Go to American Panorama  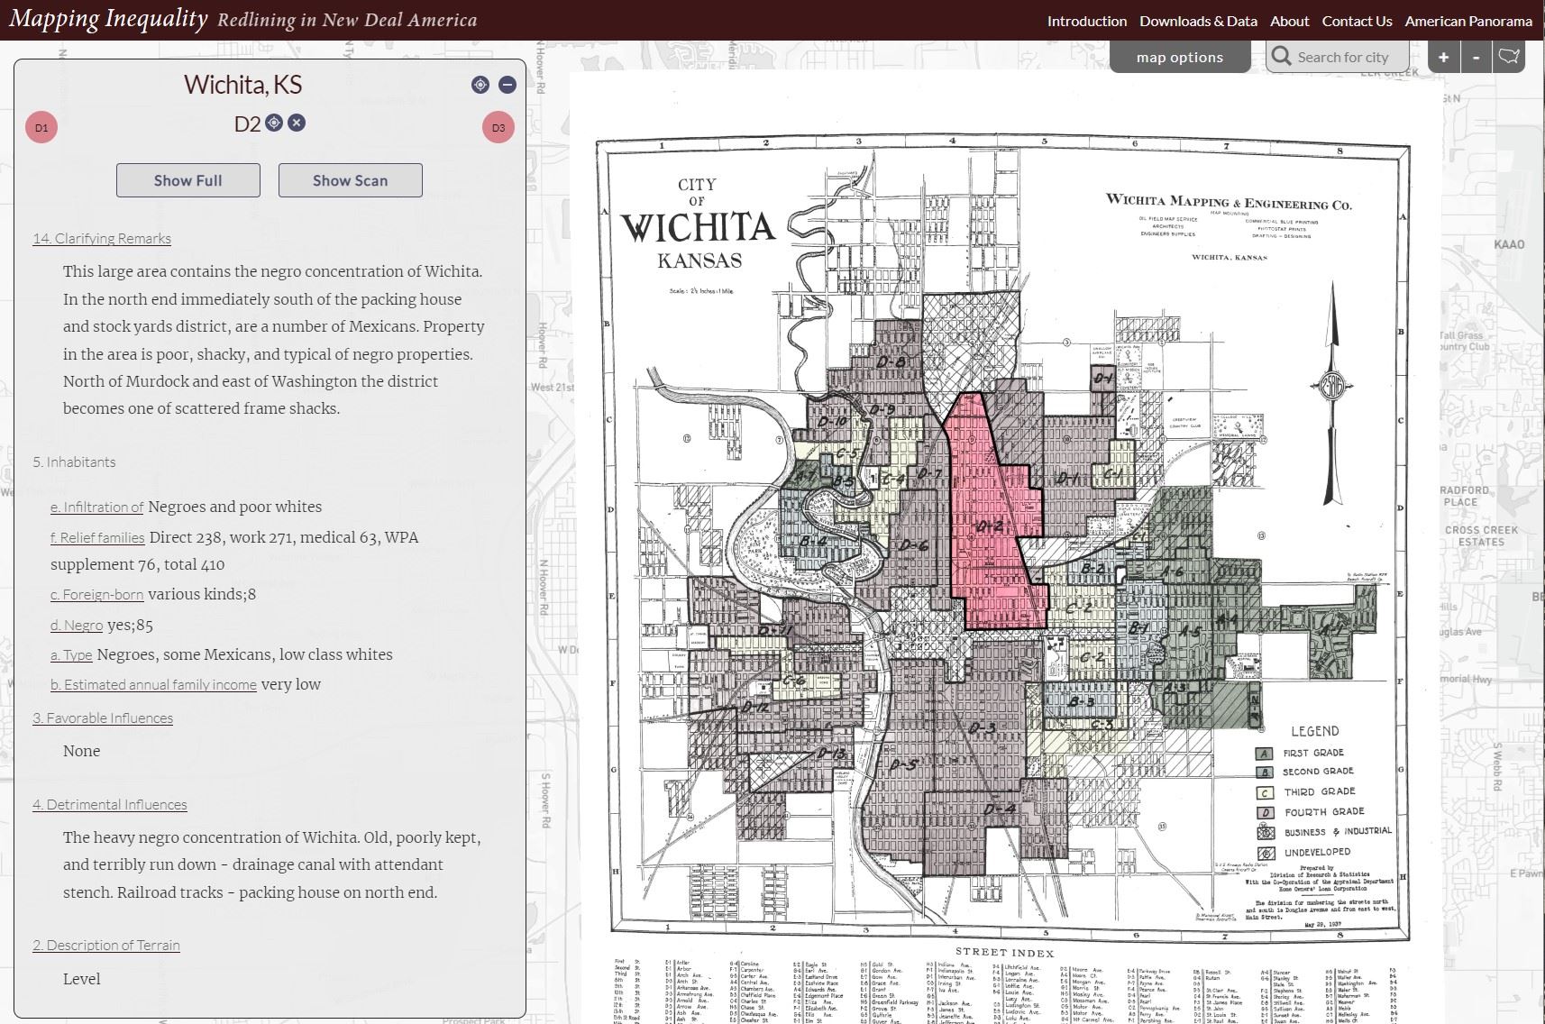click(1468, 21)
